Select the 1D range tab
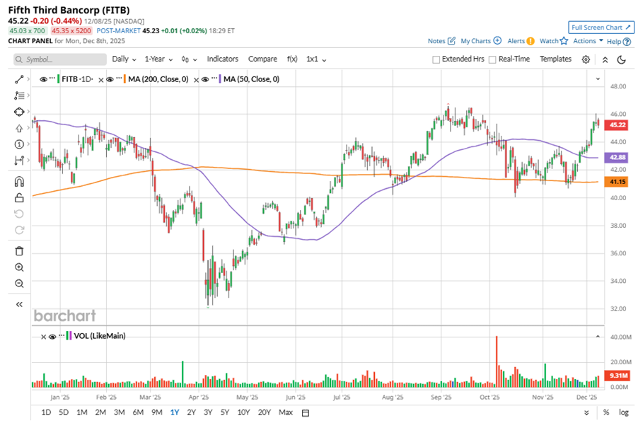The height and width of the screenshot is (423, 638). pyautogui.click(x=46, y=412)
